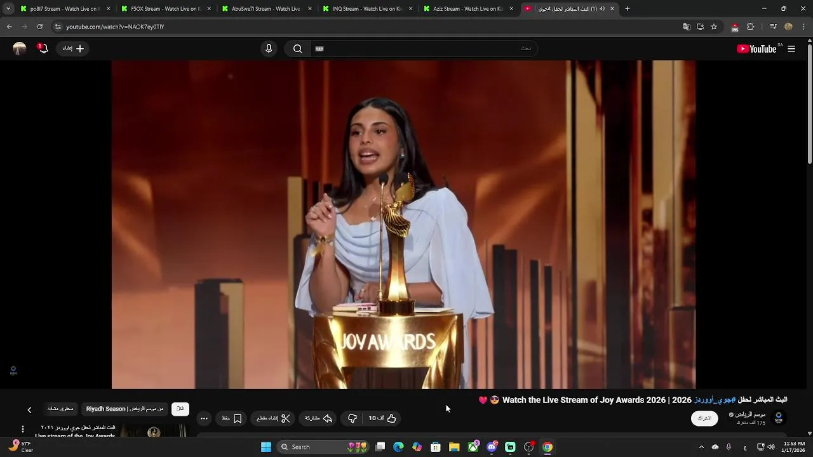Open Windows Start menu
The height and width of the screenshot is (457, 813).
point(266,447)
